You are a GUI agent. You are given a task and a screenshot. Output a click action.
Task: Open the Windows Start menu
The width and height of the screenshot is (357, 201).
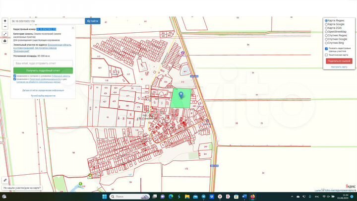pos(105,197)
